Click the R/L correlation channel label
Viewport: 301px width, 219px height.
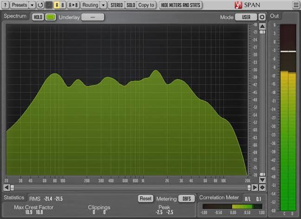pos(248,199)
